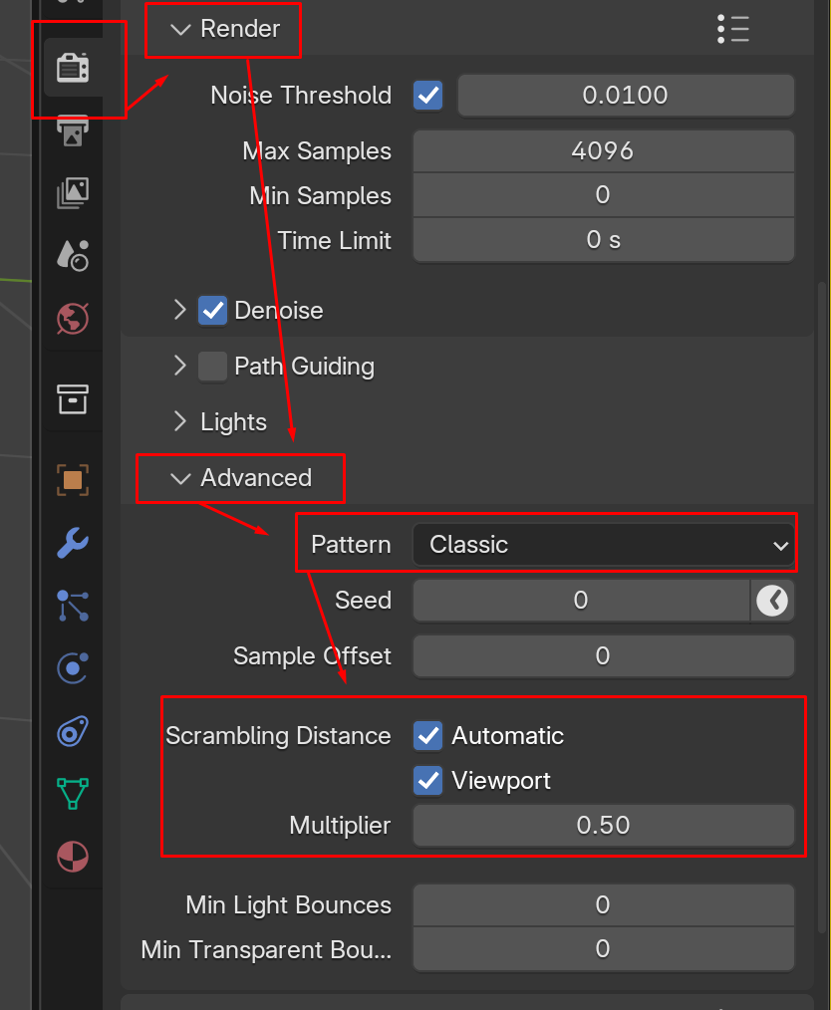The height and width of the screenshot is (1010, 831).
Task: Click the Min Transparent Bounces field
Action: (x=604, y=949)
